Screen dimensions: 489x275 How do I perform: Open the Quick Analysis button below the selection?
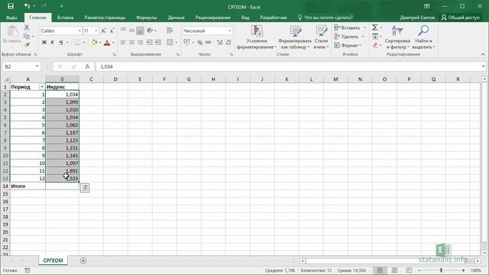pyautogui.click(x=85, y=188)
